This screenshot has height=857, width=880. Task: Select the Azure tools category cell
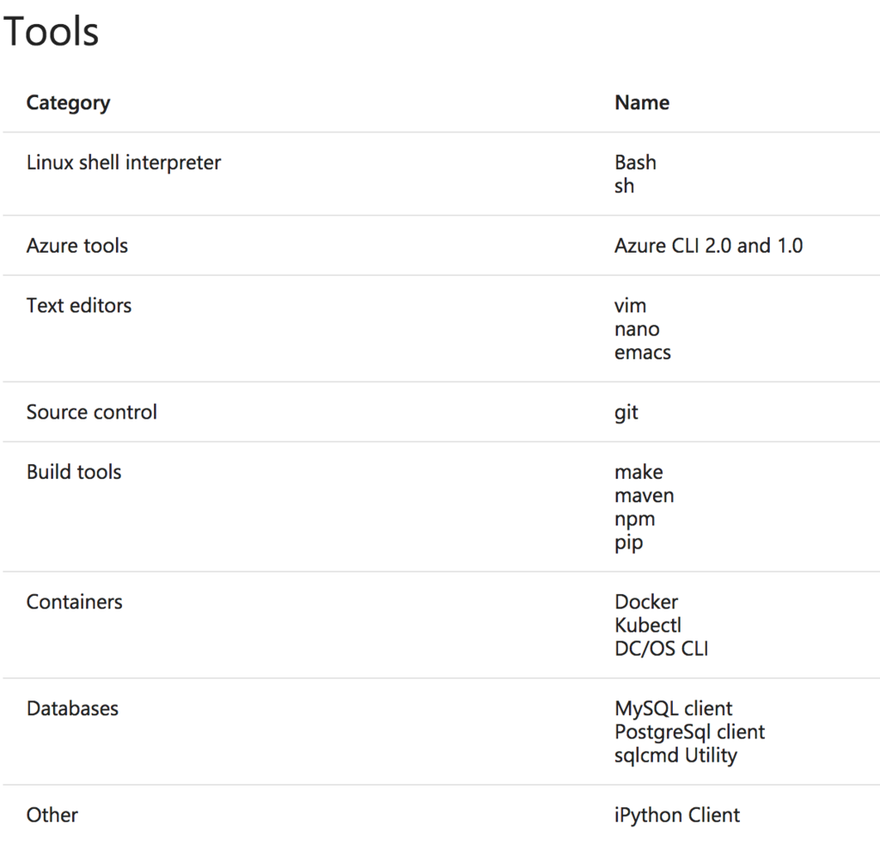tap(76, 246)
